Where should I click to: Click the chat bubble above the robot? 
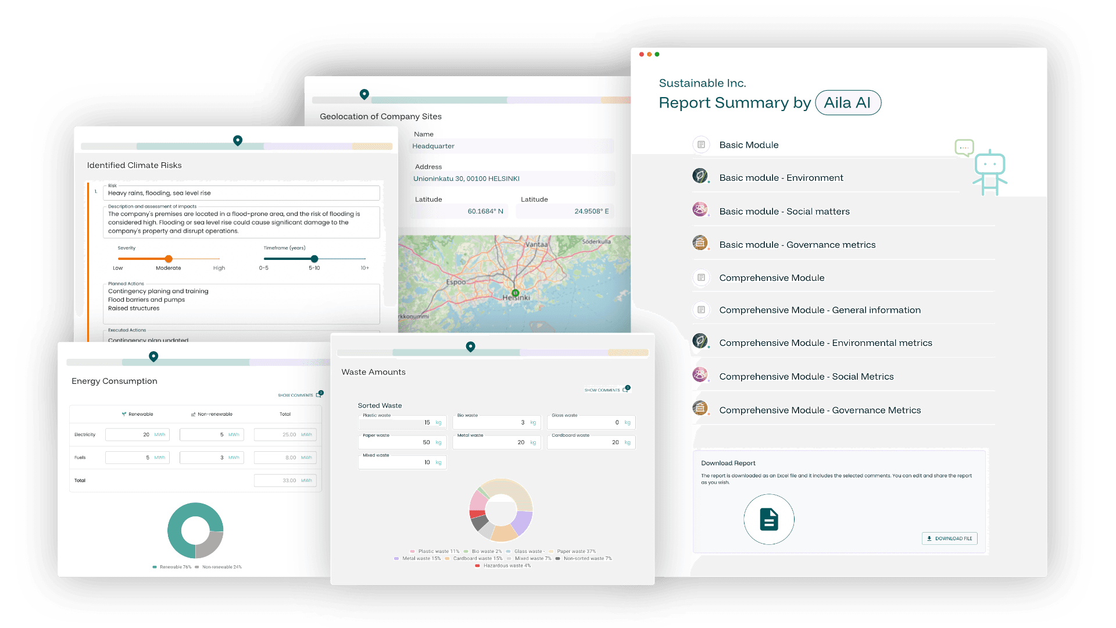(964, 147)
